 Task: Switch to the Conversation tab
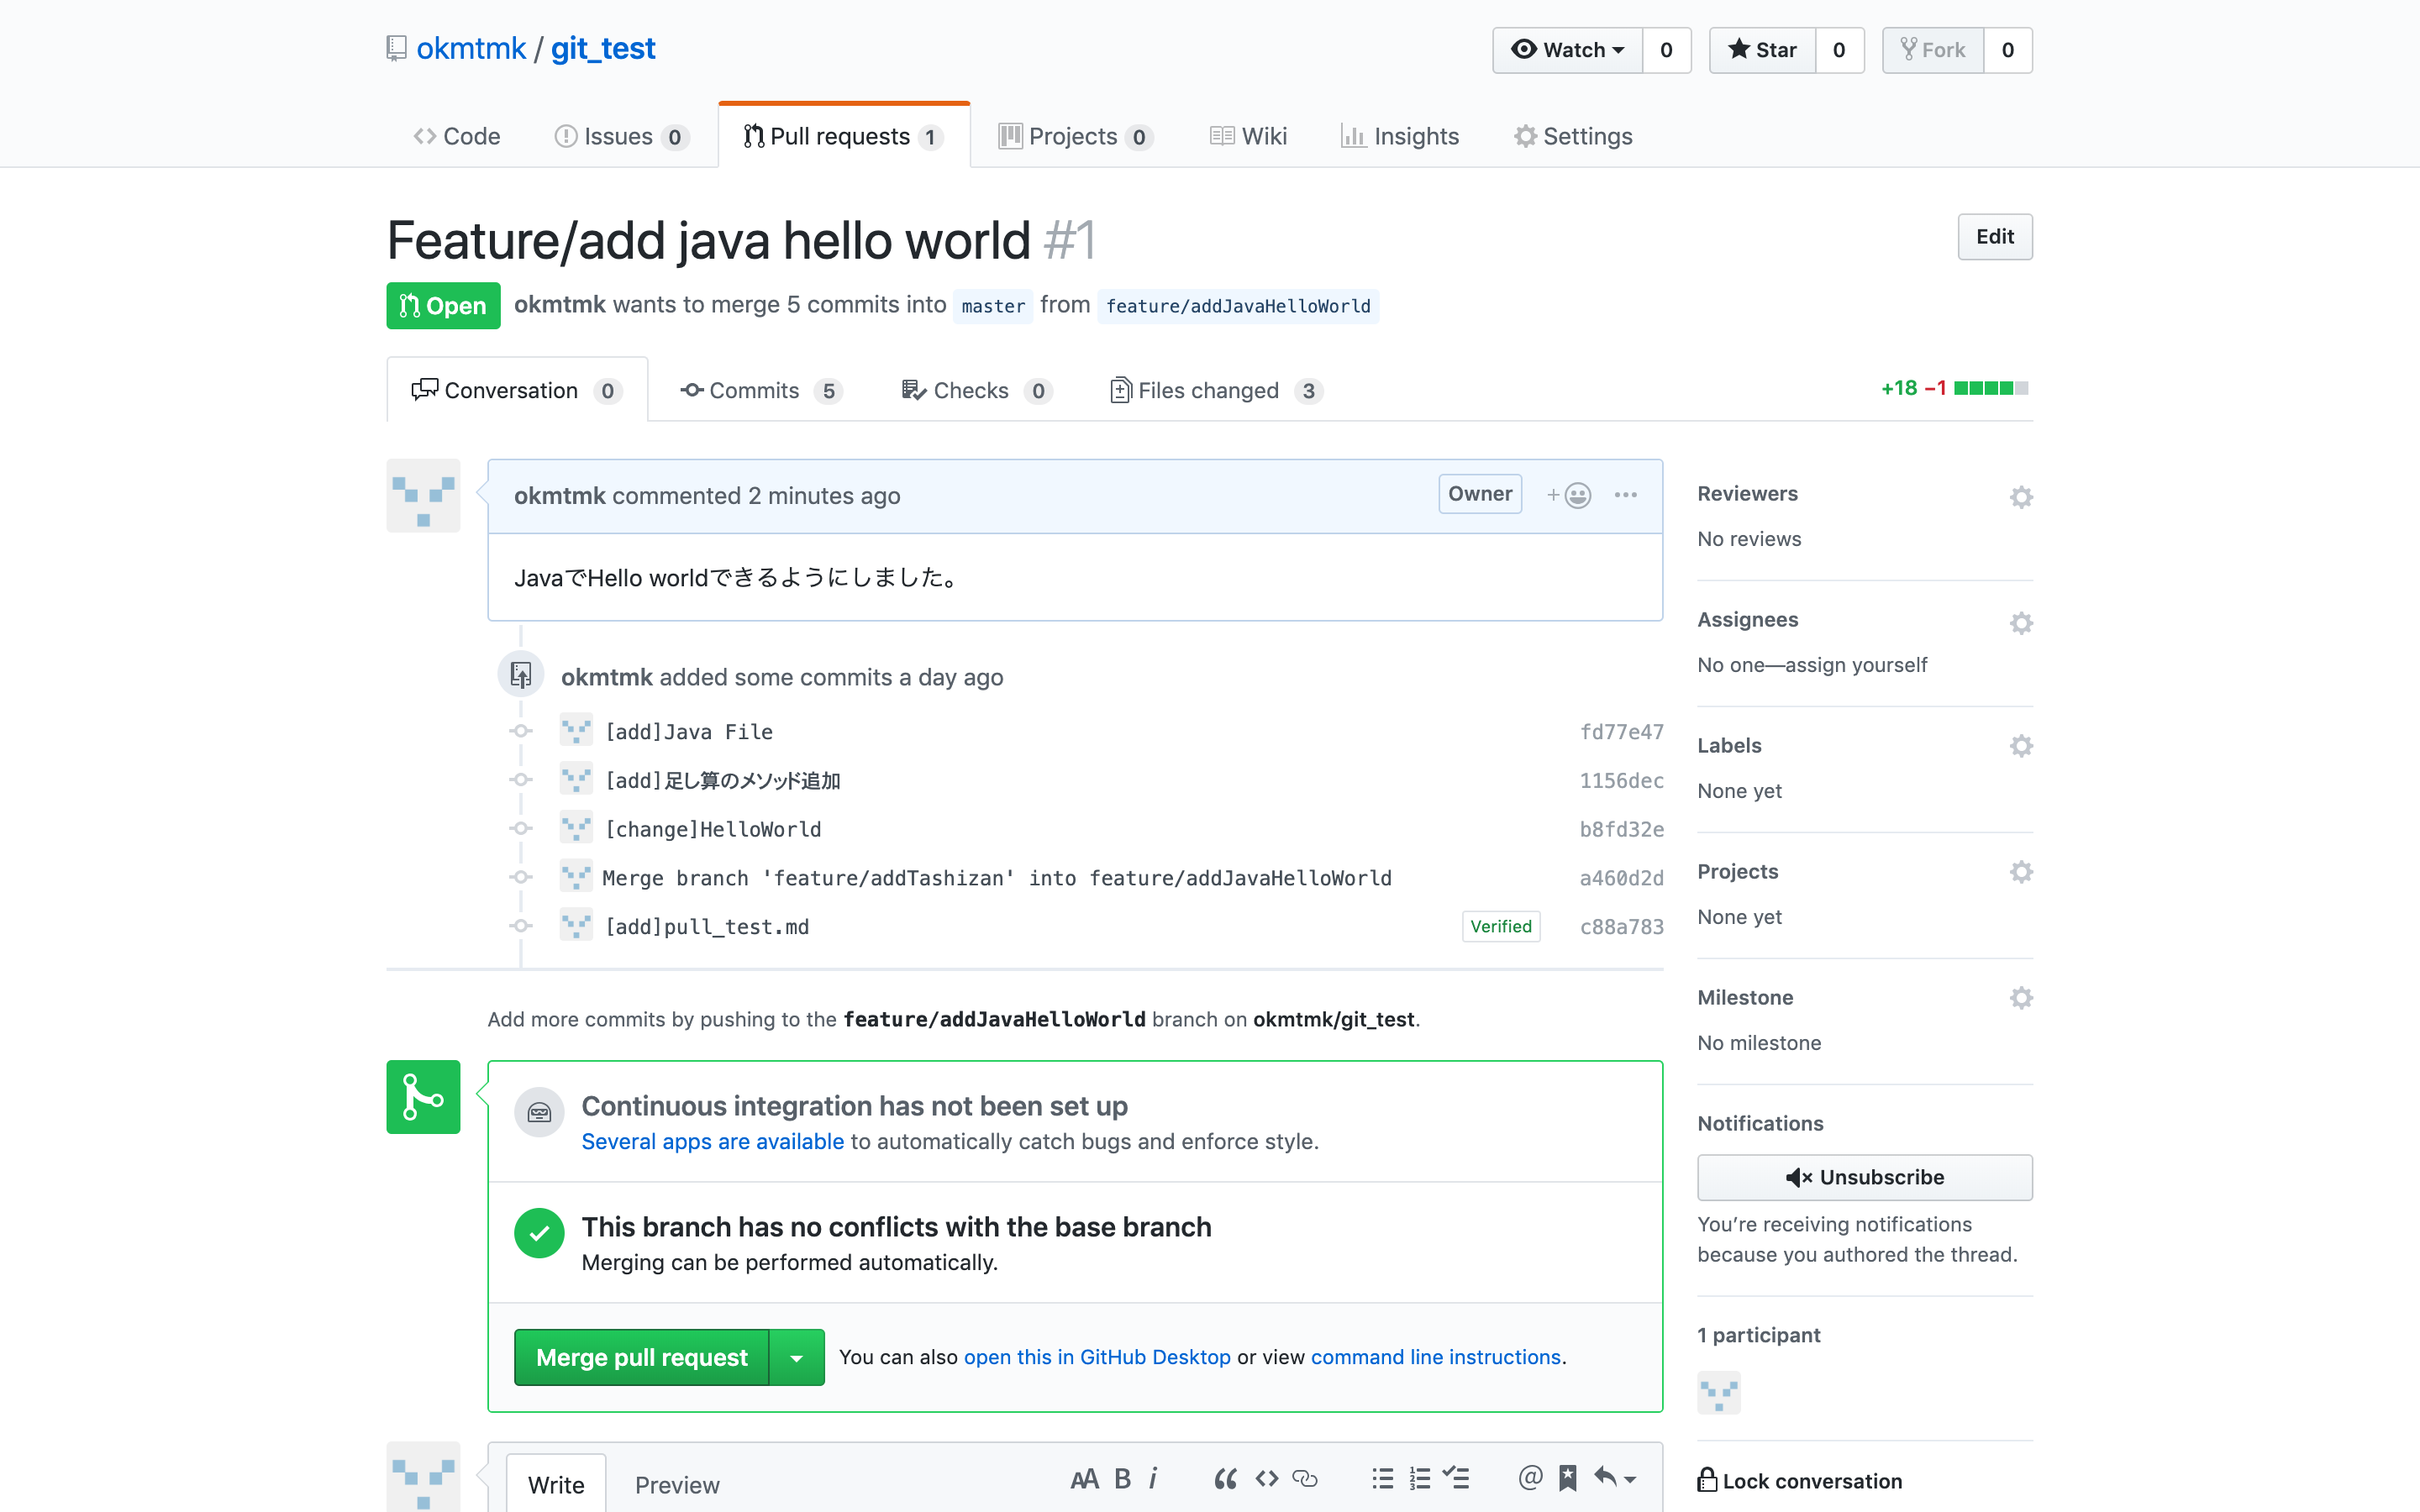point(517,390)
